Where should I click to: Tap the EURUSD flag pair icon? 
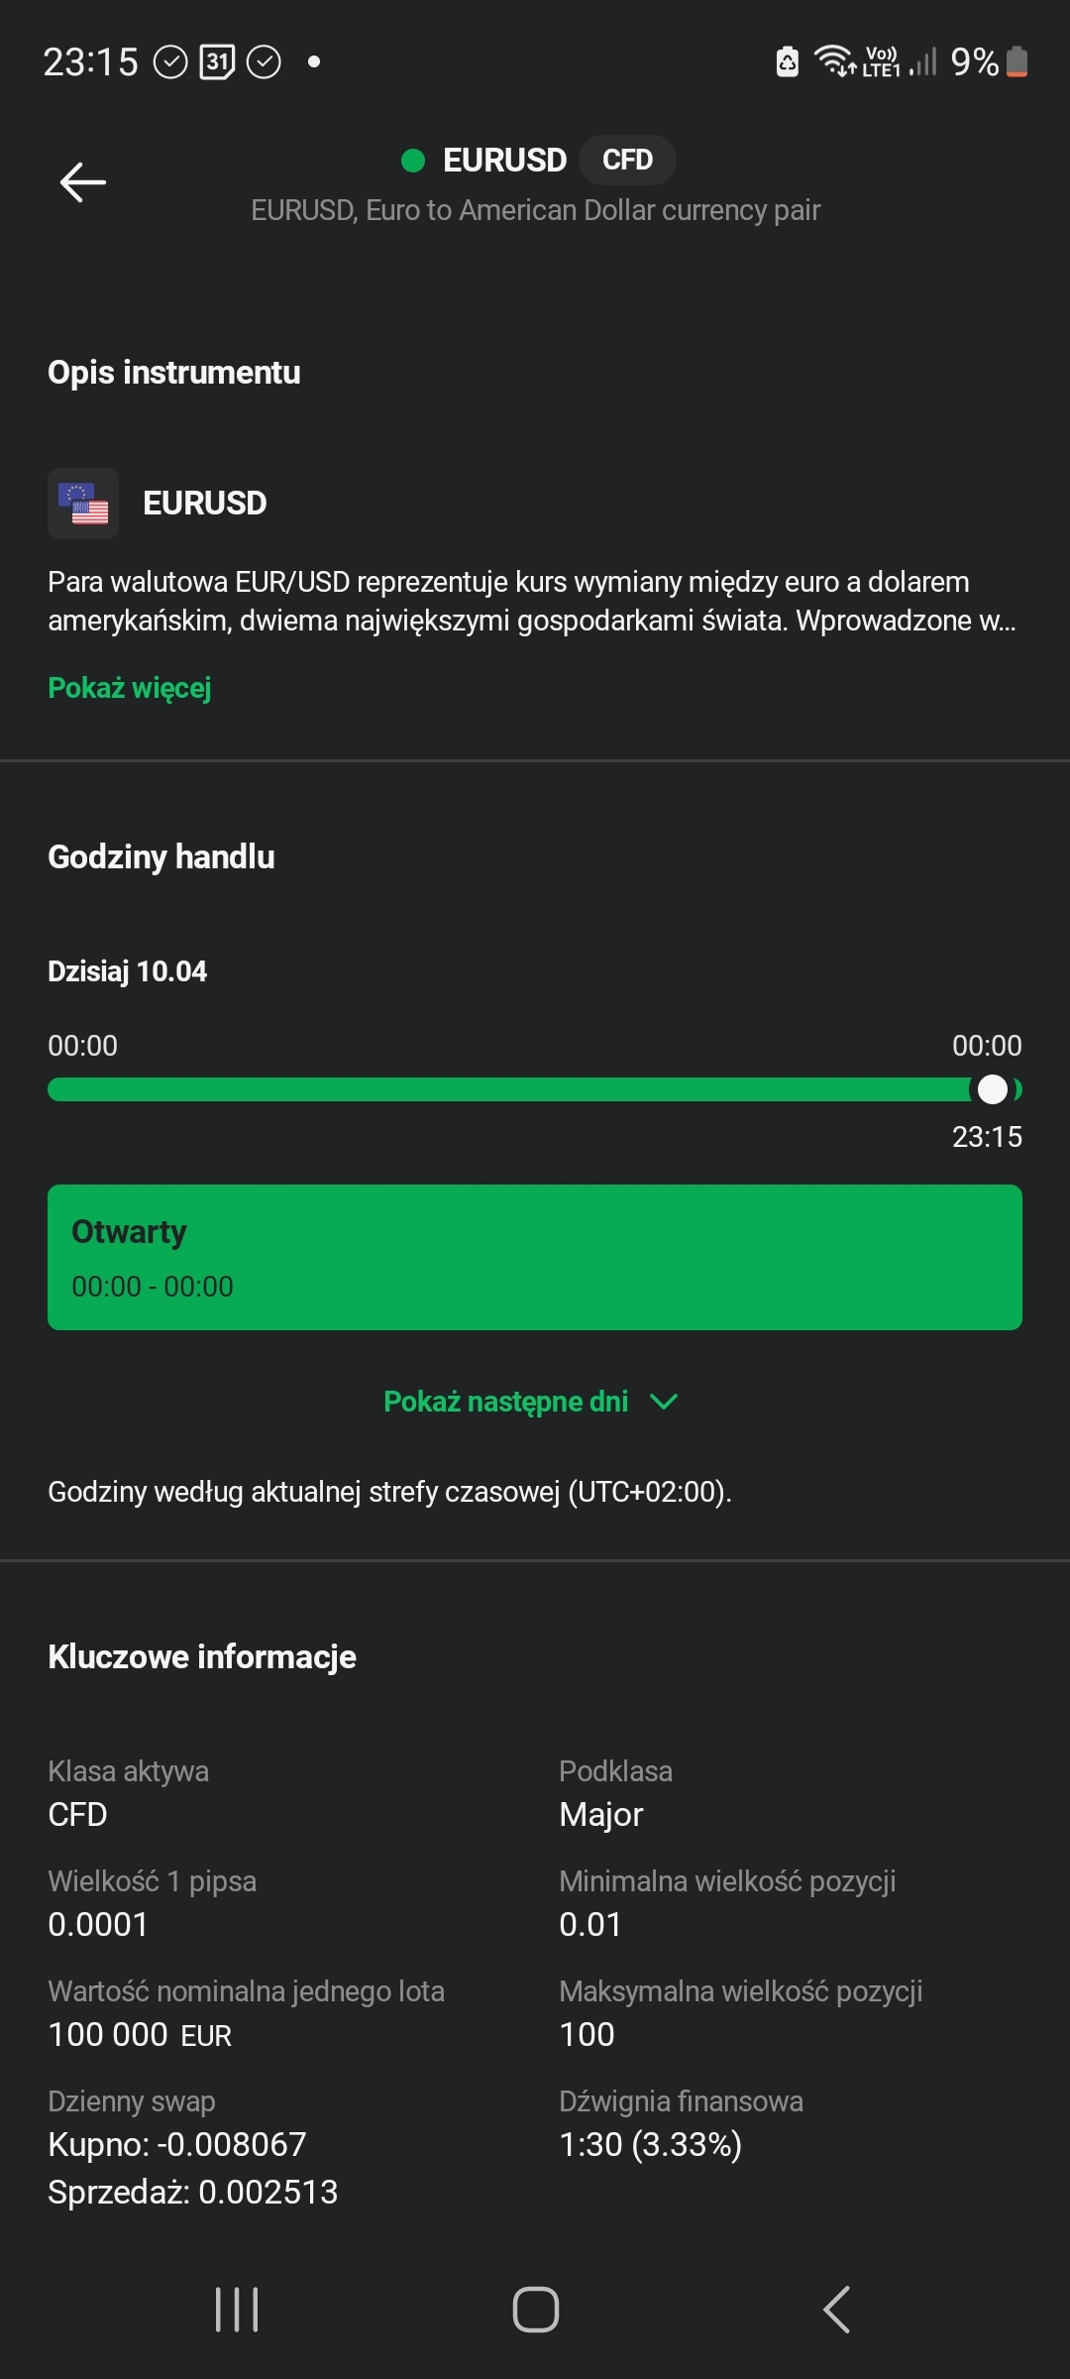tap(83, 504)
